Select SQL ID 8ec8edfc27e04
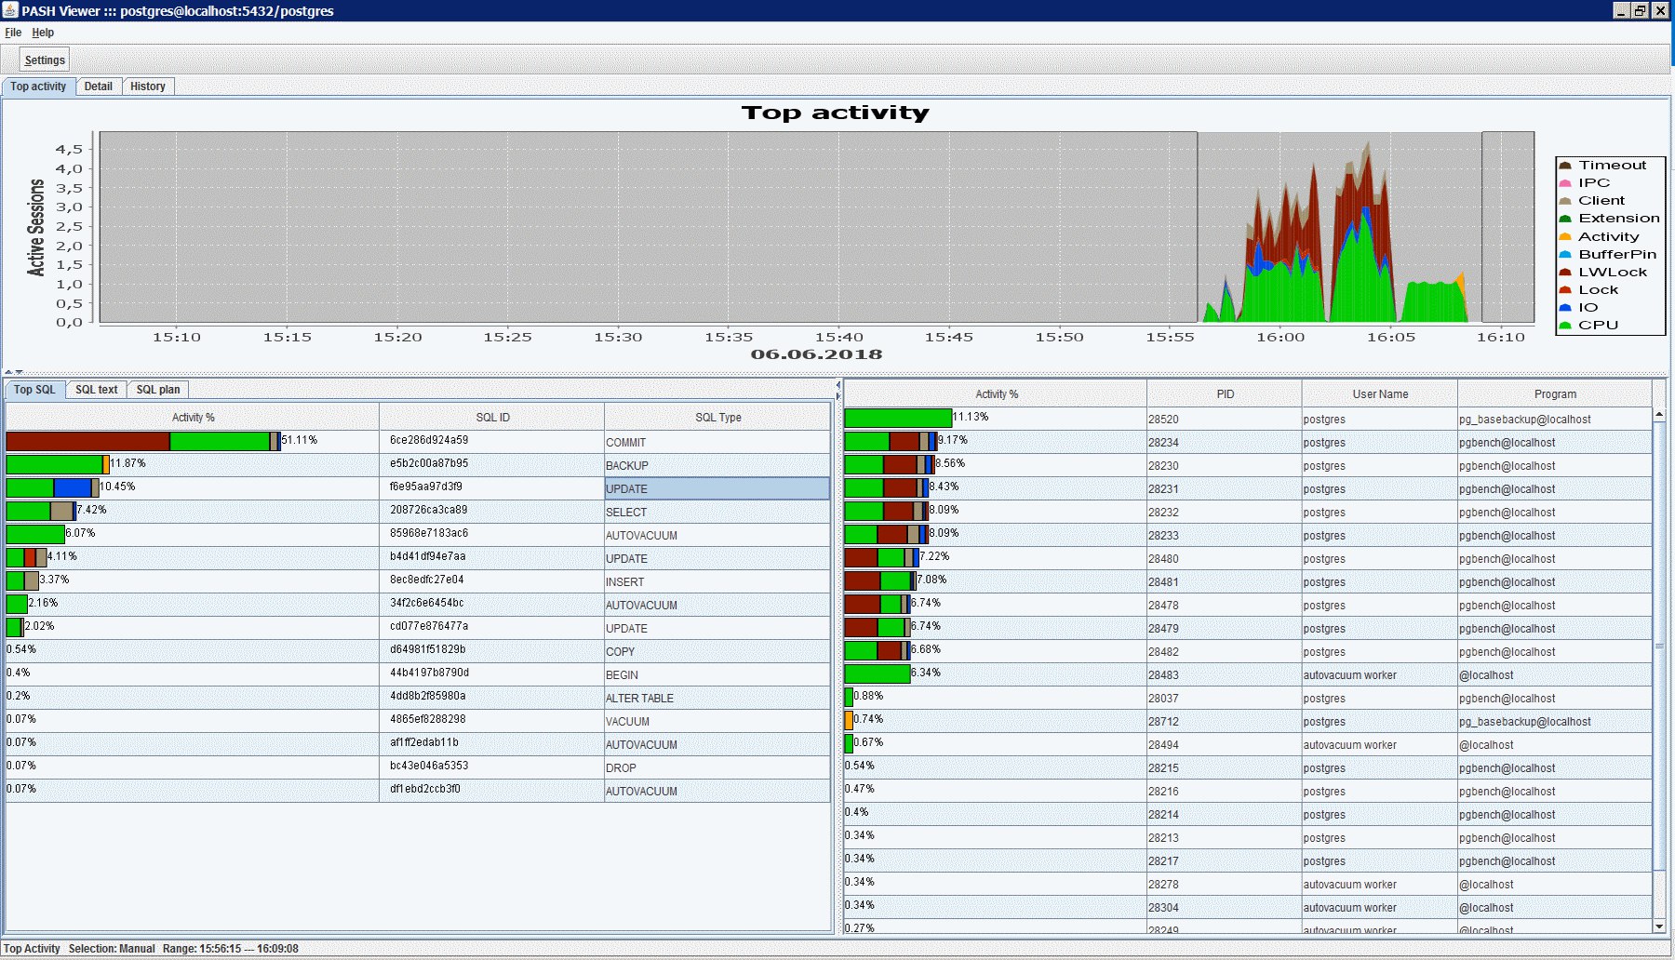 click(x=427, y=580)
